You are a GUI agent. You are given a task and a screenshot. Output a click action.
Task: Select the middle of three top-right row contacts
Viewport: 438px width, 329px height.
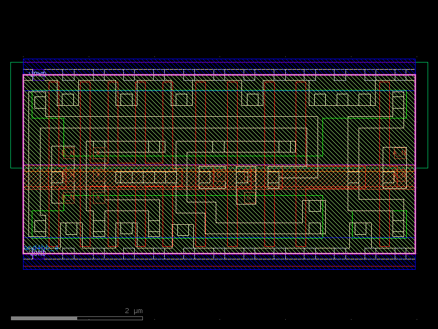click(342, 99)
